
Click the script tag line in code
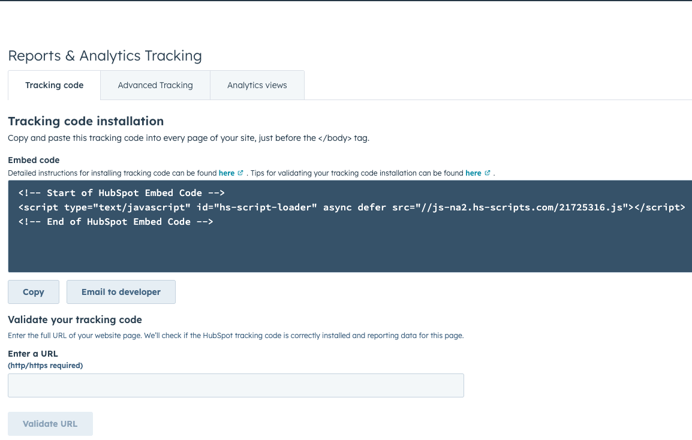click(x=352, y=207)
